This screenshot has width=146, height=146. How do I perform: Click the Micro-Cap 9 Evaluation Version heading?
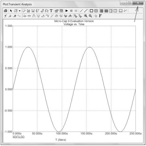tap(74, 21)
